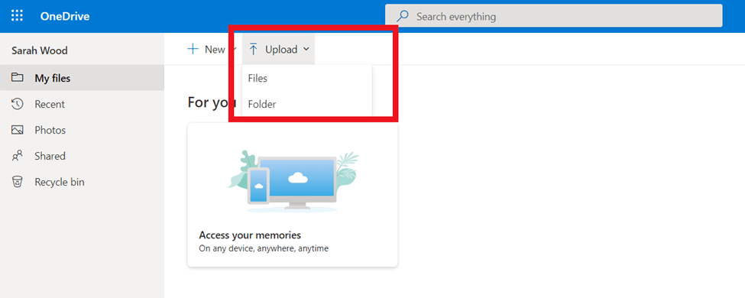Screen dimensions: 745x298
Task: Open the Access your memories card illustration
Action: tap(293, 181)
